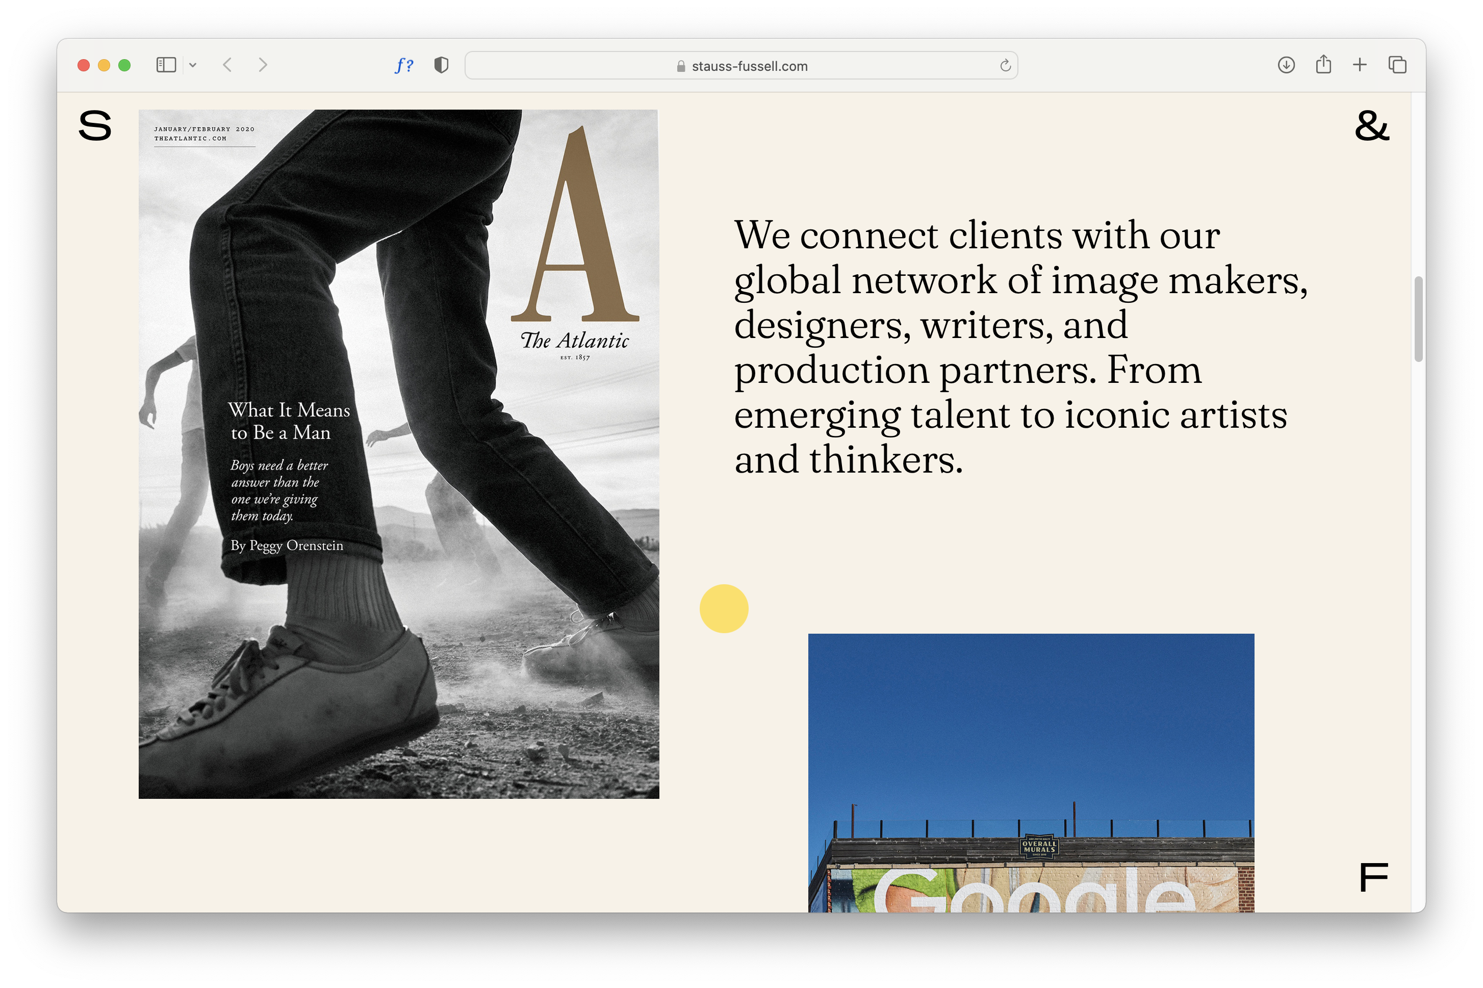Go back to the previous page

227,65
